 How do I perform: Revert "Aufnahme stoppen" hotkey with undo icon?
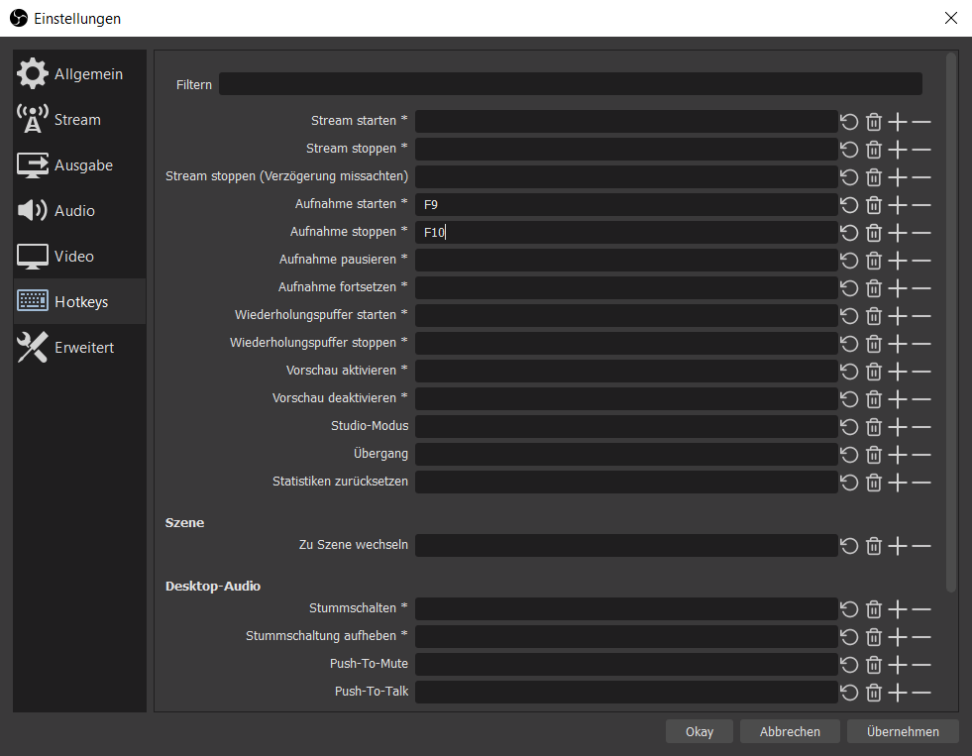848,232
